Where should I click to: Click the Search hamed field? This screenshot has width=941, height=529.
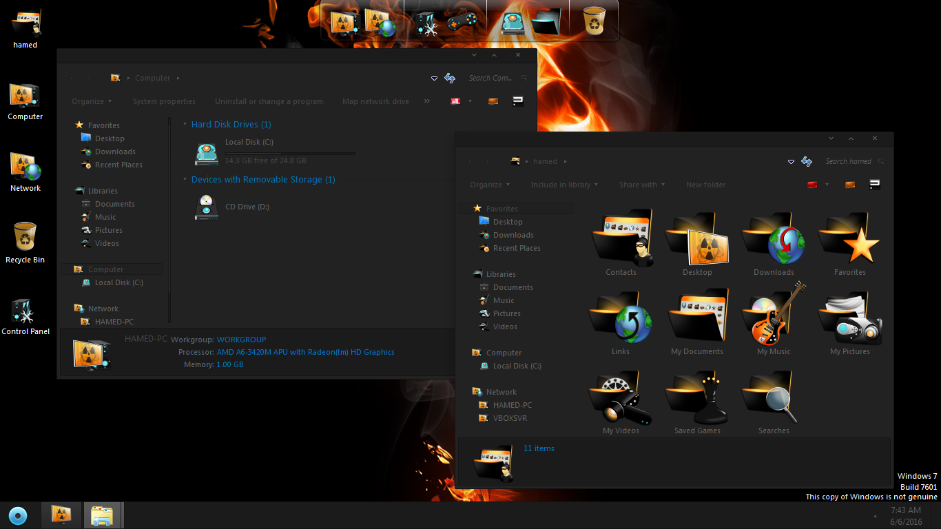854,161
